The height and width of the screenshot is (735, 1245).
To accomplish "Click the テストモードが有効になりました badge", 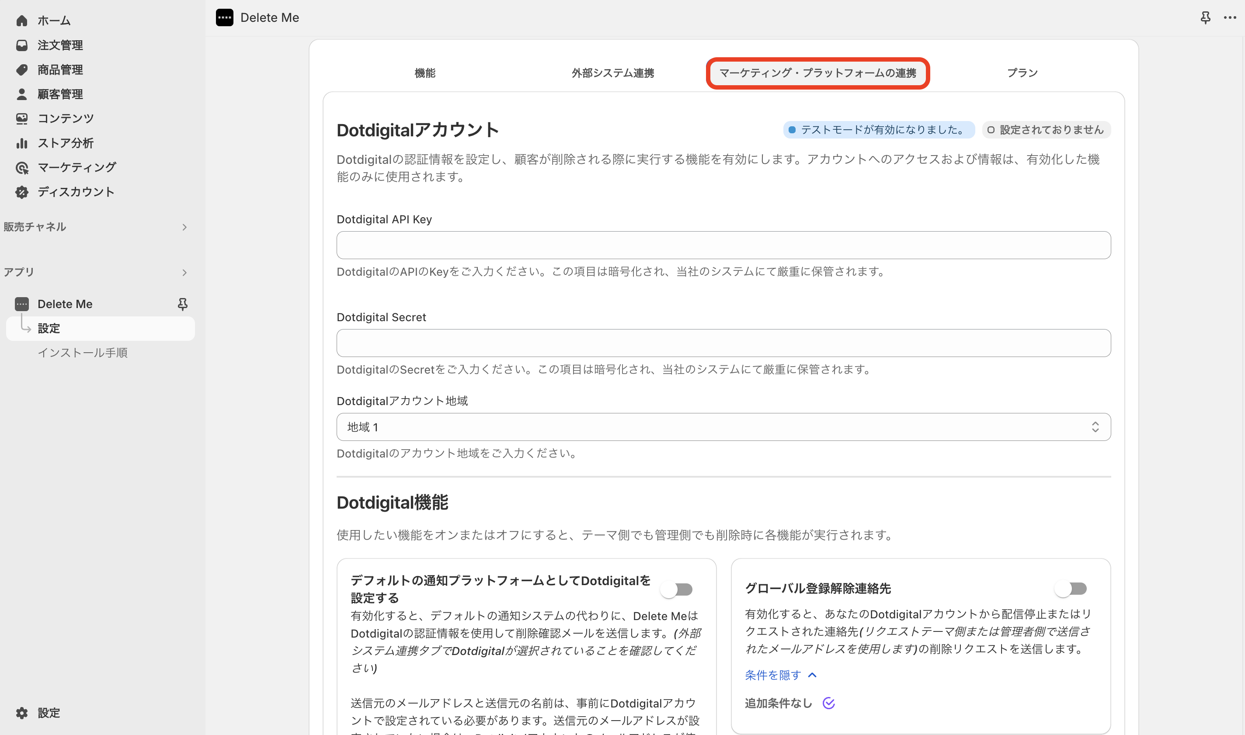I will 879,130.
